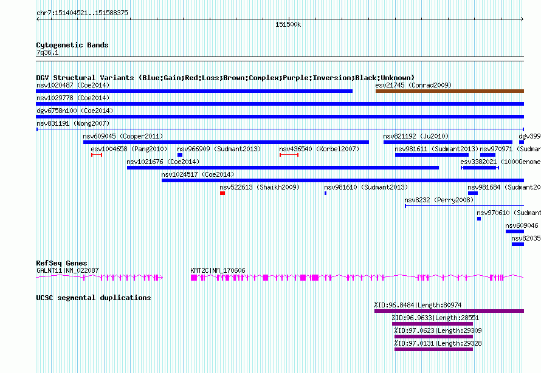
Task: Select the nsv1024517 (Coe2014) variant bar
Action: (x=343, y=180)
